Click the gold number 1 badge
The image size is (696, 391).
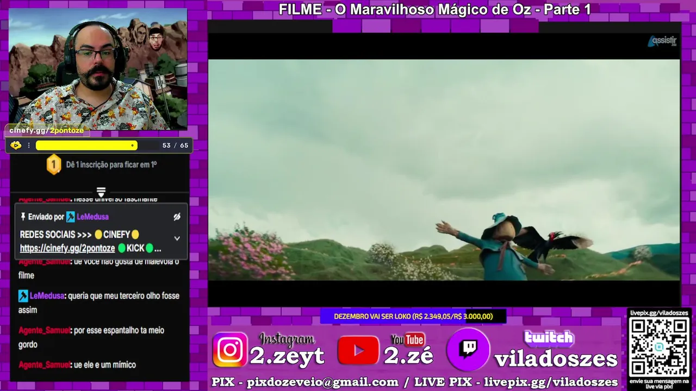(x=54, y=165)
